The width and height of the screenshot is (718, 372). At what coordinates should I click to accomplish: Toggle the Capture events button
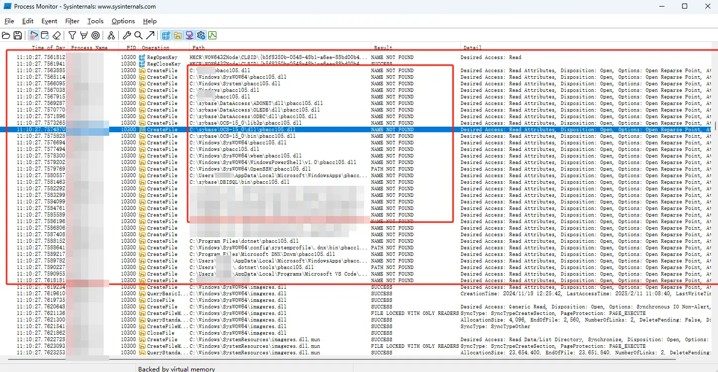(33, 35)
